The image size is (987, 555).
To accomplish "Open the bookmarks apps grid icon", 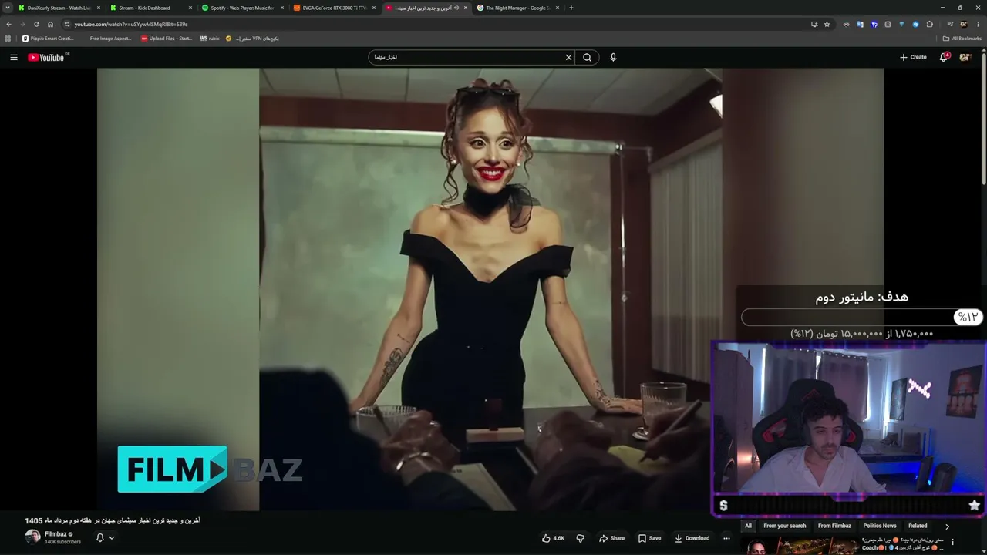I will pos(8,38).
